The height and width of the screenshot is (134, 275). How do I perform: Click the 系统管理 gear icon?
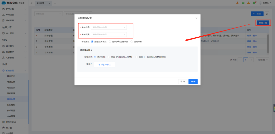coord(3,71)
